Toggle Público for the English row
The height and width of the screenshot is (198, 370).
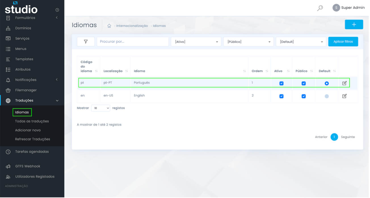click(x=304, y=96)
